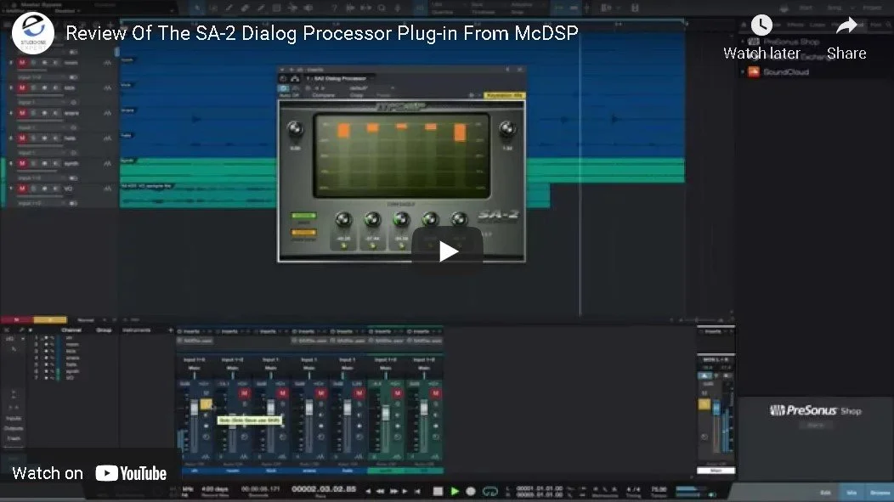Open the video title link
The height and width of the screenshot is (502, 894).
click(321, 33)
